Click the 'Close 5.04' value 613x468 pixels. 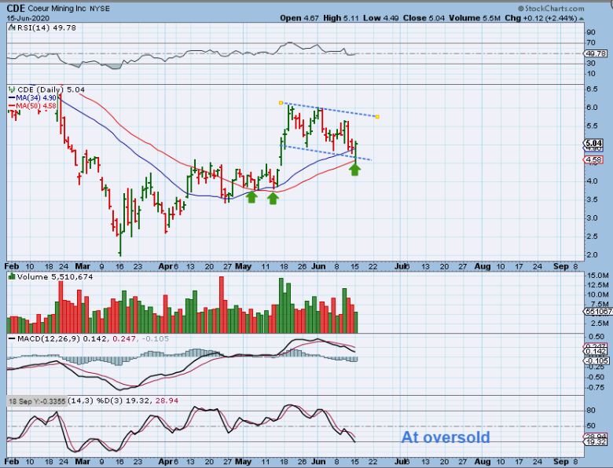(424, 18)
